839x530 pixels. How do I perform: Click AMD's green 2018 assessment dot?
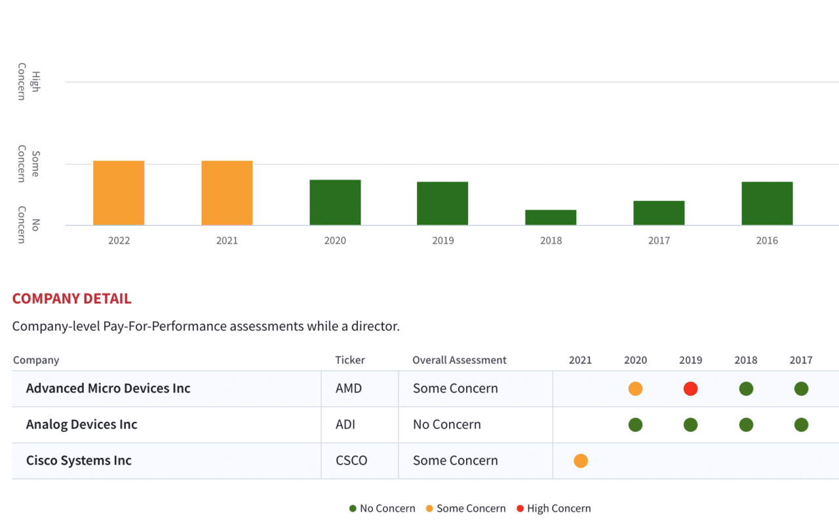coord(746,388)
